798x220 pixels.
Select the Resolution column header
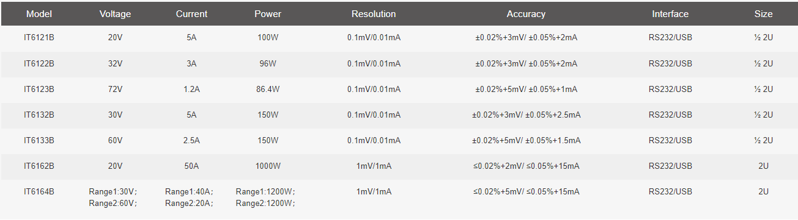pyautogui.click(x=374, y=13)
